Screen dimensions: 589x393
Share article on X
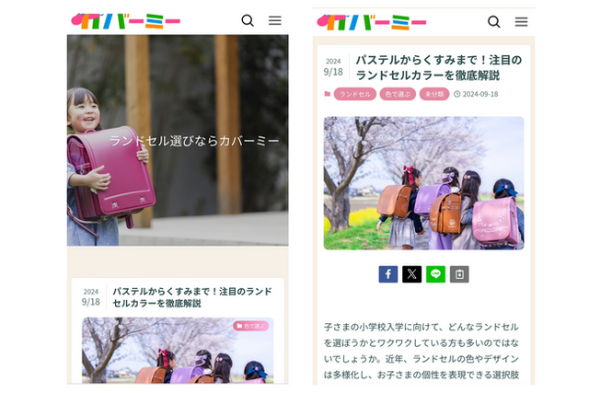click(x=411, y=274)
